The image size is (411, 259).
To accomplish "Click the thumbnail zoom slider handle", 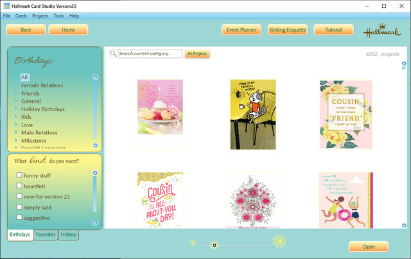I will click(214, 245).
